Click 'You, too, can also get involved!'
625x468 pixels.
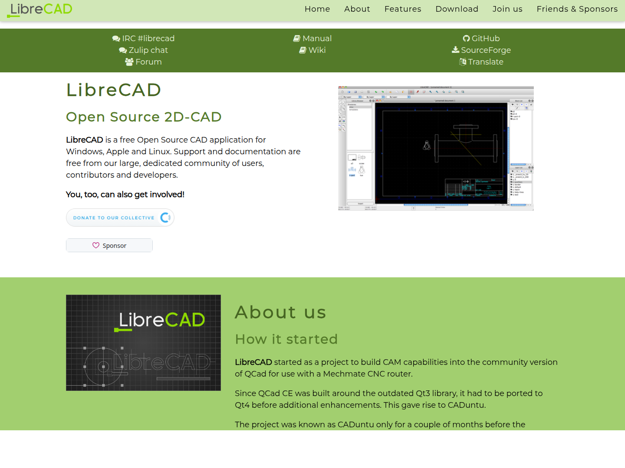(125, 195)
